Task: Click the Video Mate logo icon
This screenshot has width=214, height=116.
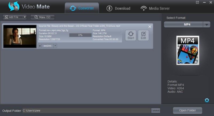Action: click(x=14, y=6)
